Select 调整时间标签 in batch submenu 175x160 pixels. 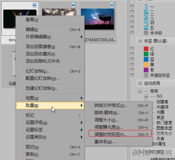pyautogui.click(x=120, y=135)
